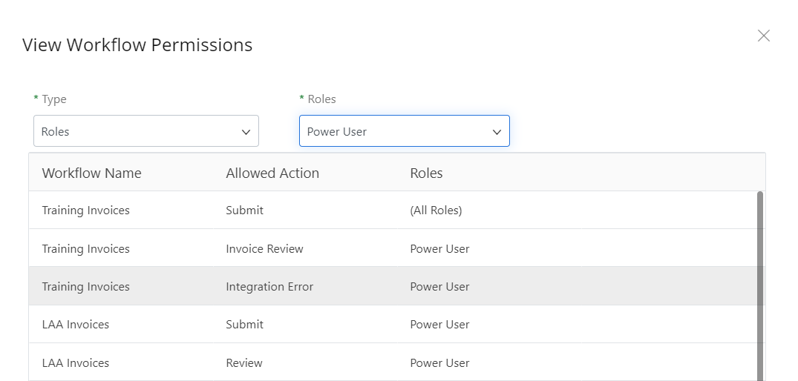Click Power User in the Integration Error row
The width and height of the screenshot is (798, 381).
[x=439, y=287]
